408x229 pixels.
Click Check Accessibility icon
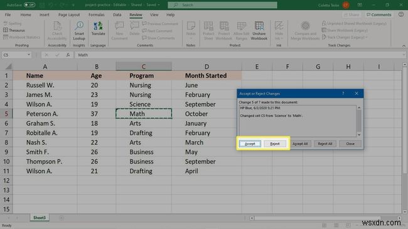(x=57, y=26)
